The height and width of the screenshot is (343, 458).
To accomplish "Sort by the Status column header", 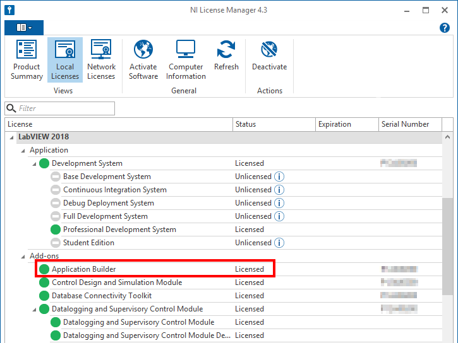I will click(274, 124).
